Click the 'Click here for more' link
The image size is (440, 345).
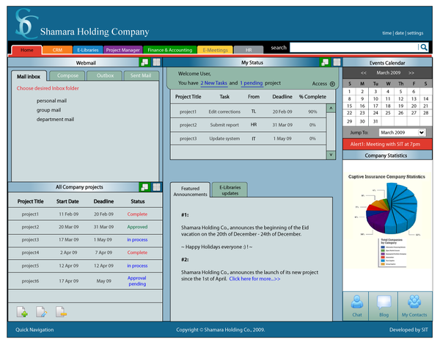[x=254, y=279]
